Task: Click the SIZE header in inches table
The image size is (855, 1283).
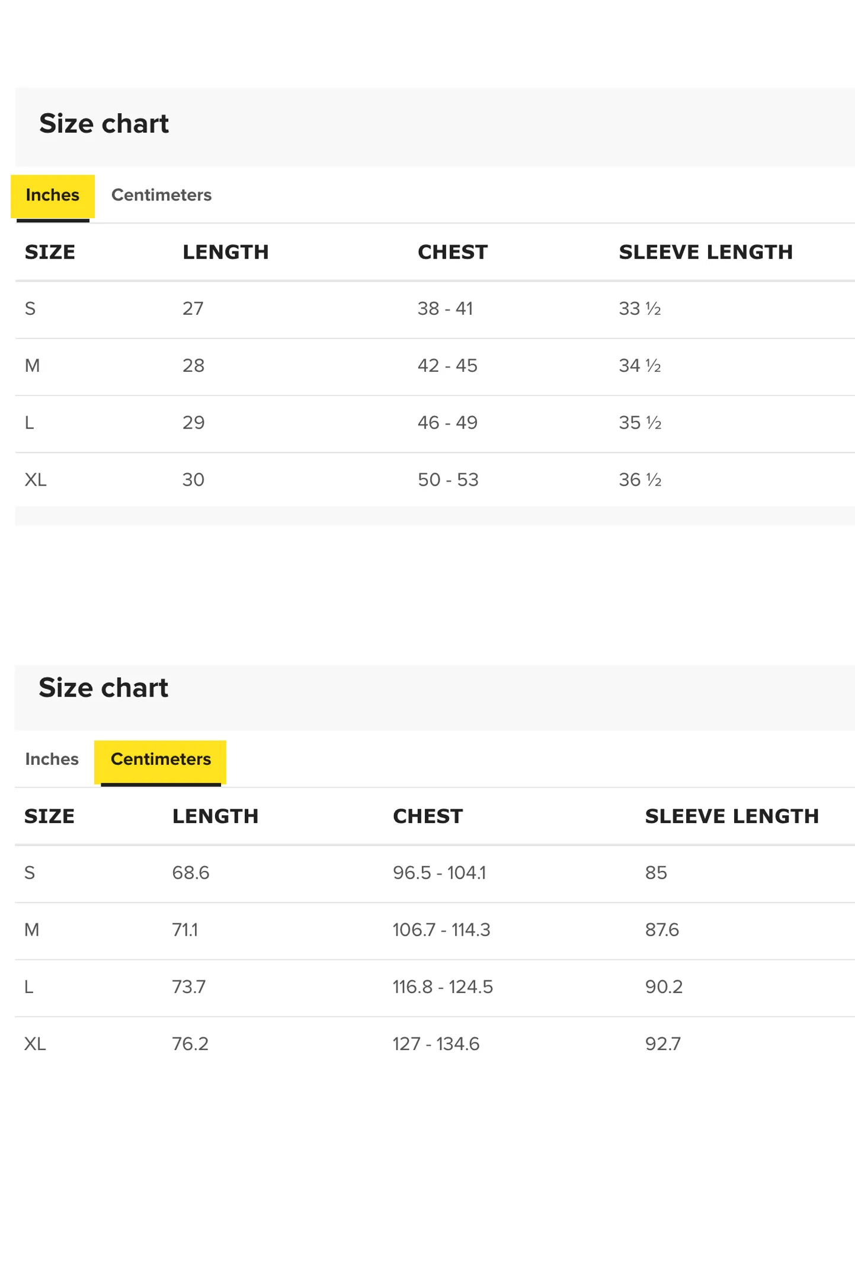Action: point(50,252)
